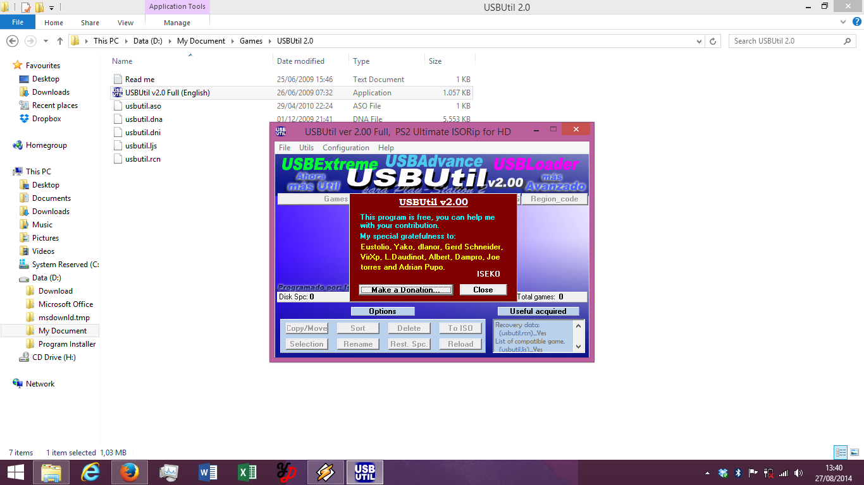
Task: Click Games in address breadcrumb
Action: coord(251,41)
